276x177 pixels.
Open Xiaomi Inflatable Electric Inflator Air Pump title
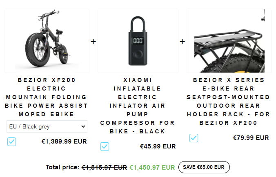tap(137, 106)
